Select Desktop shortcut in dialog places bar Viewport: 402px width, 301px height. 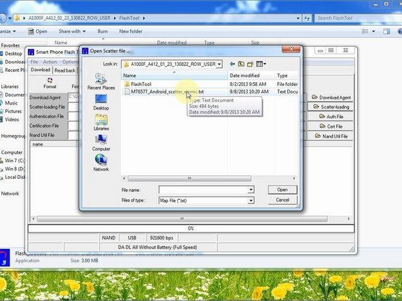pyautogui.click(x=101, y=102)
